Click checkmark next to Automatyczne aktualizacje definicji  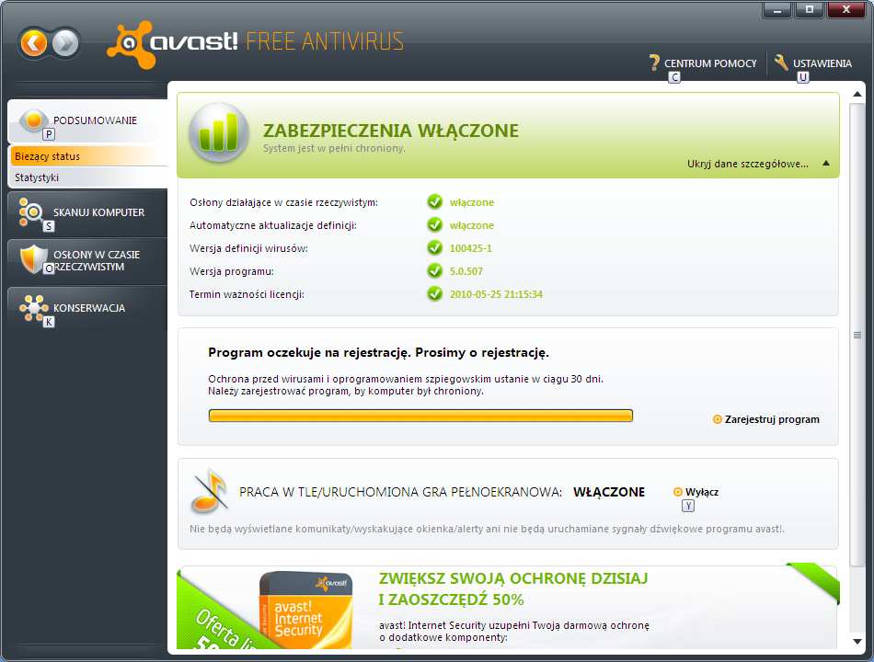pos(435,224)
